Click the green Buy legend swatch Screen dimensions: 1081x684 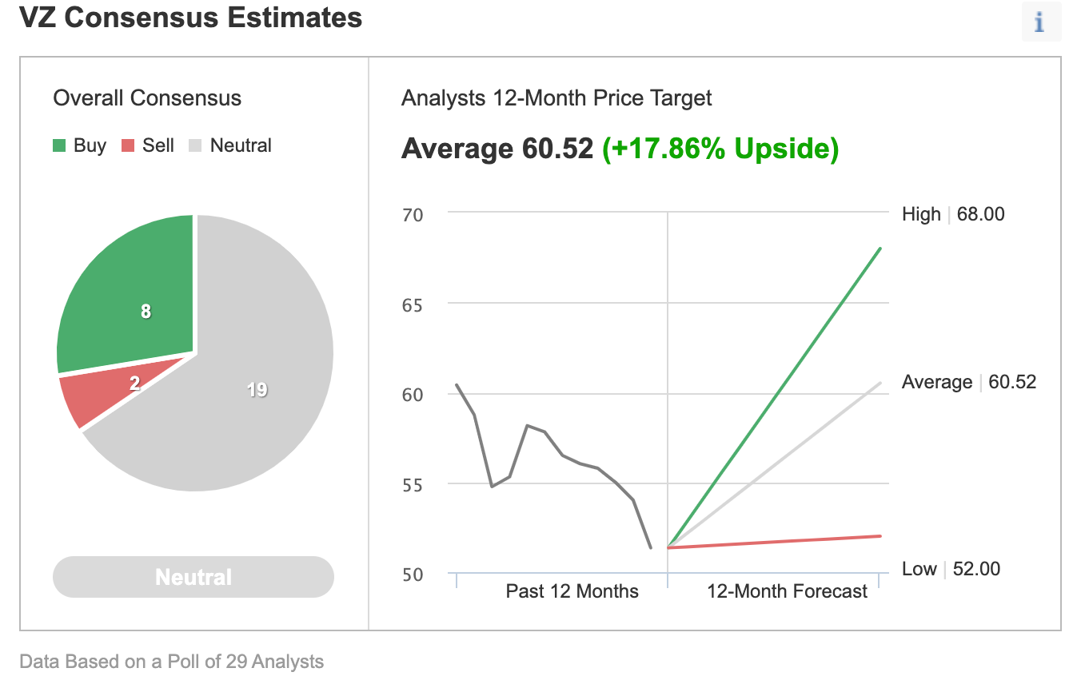(x=60, y=145)
